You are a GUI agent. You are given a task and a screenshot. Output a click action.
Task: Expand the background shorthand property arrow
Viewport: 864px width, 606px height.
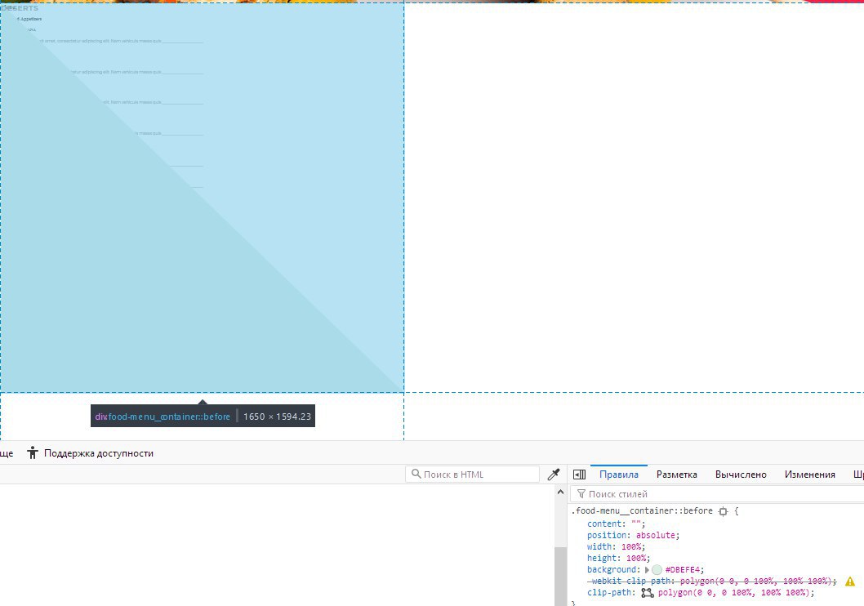coord(647,569)
